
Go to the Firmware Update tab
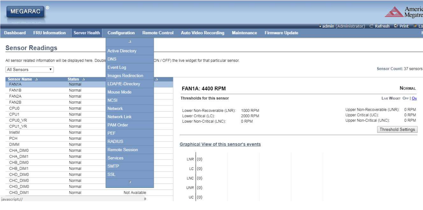281,33
